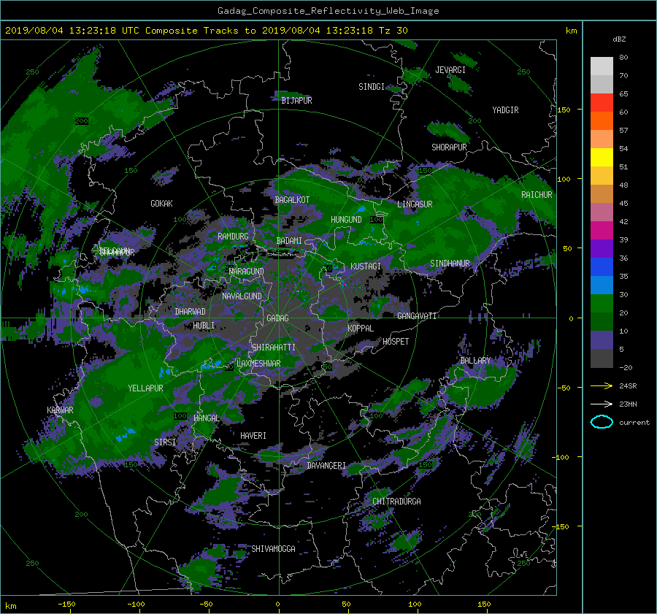Select the KARWAR coastal label
Screen dimensions: 657x614
click(x=60, y=410)
